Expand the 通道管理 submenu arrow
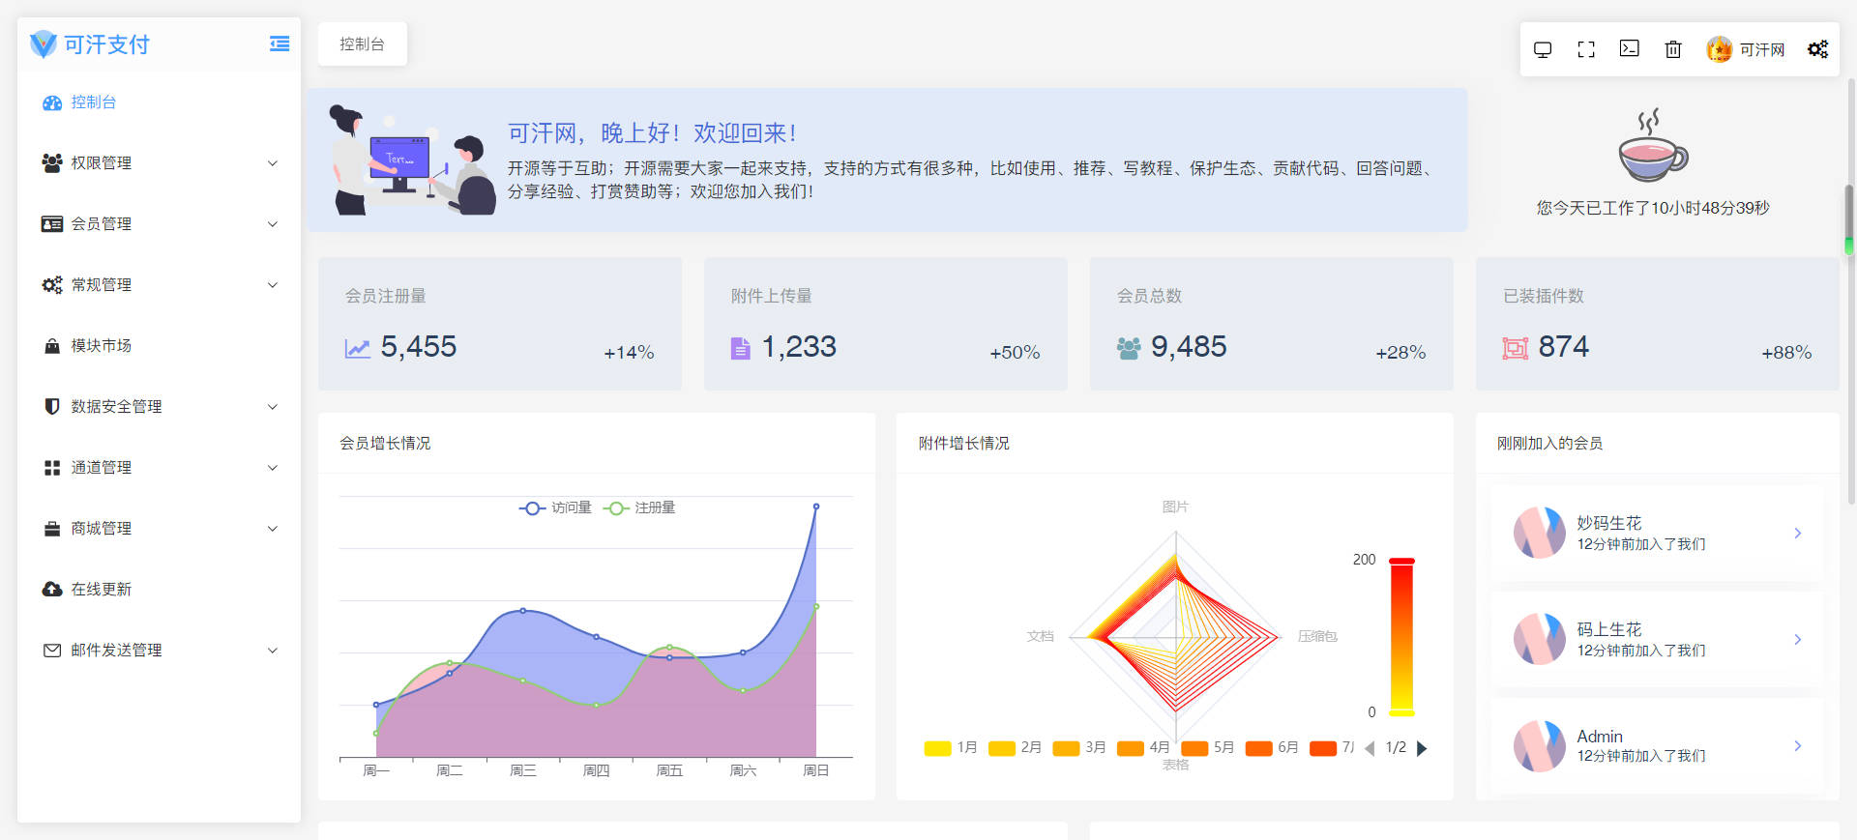Viewport: 1857px width, 840px height. 273,468
